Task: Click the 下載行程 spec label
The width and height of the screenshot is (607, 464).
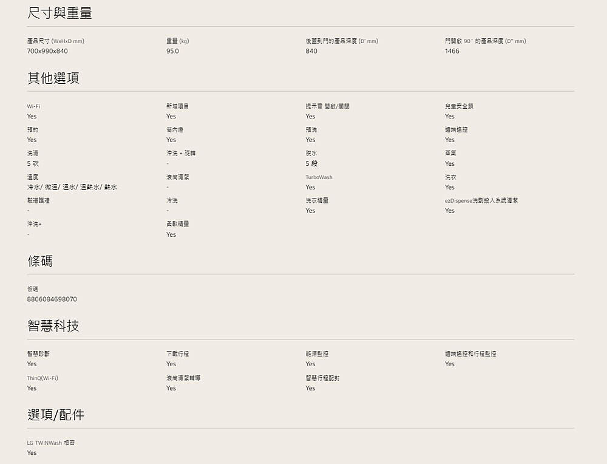Action: [x=177, y=353]
